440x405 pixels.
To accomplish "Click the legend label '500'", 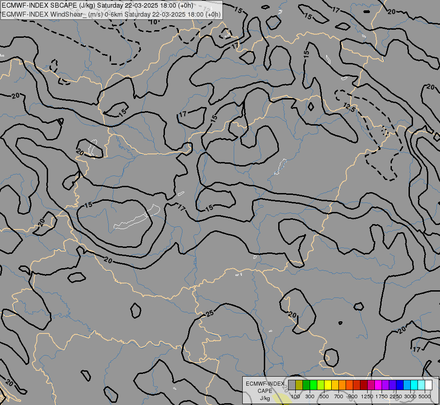I will tap(324, 396).
